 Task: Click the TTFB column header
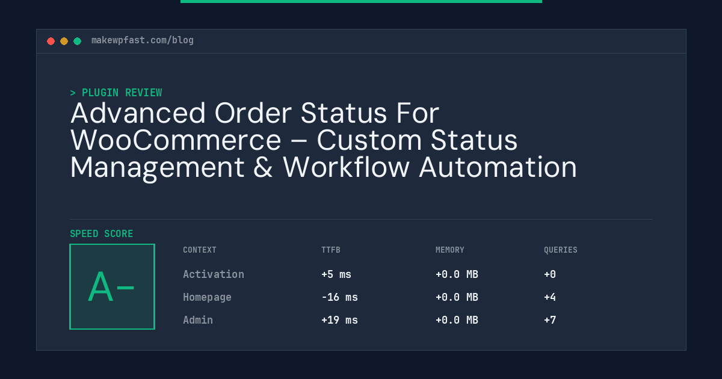click(x=331, y=250)
